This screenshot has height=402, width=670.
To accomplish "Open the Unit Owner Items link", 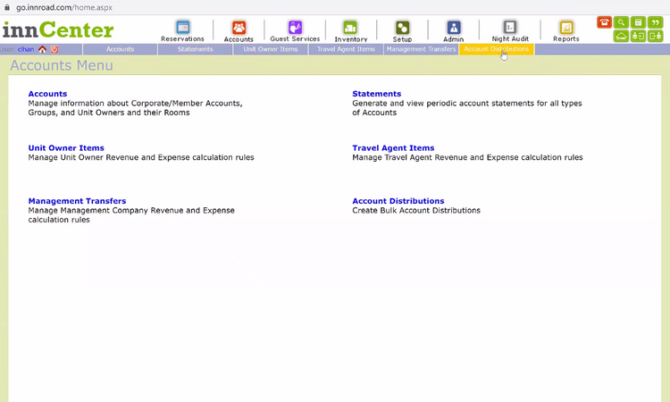I will coord(66,147).
